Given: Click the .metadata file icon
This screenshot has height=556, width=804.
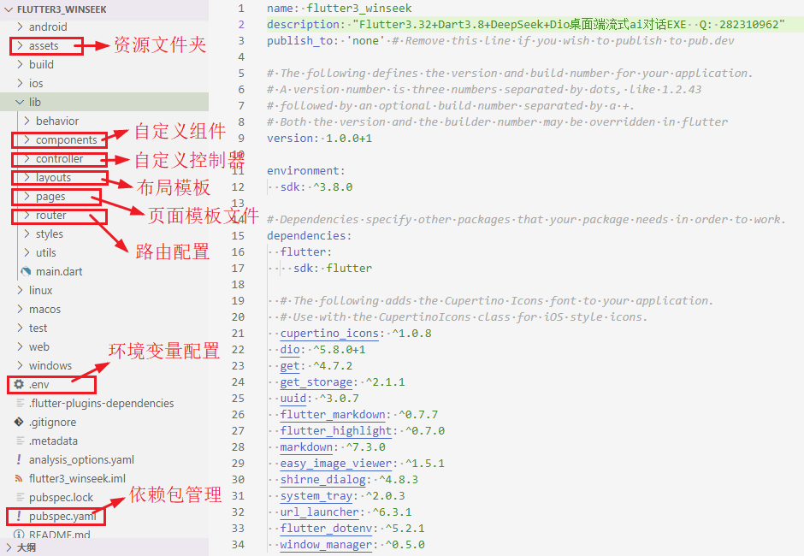Looking at the screenshot, I should [x=19, y=441].
